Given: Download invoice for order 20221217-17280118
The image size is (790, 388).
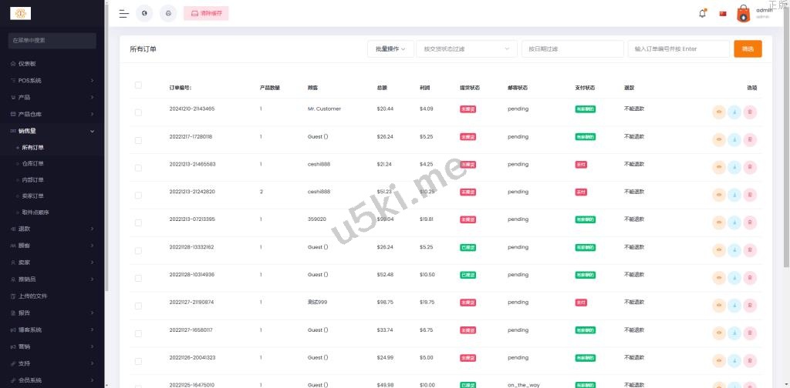Looking at the screenshot, I should pos(734,140).
